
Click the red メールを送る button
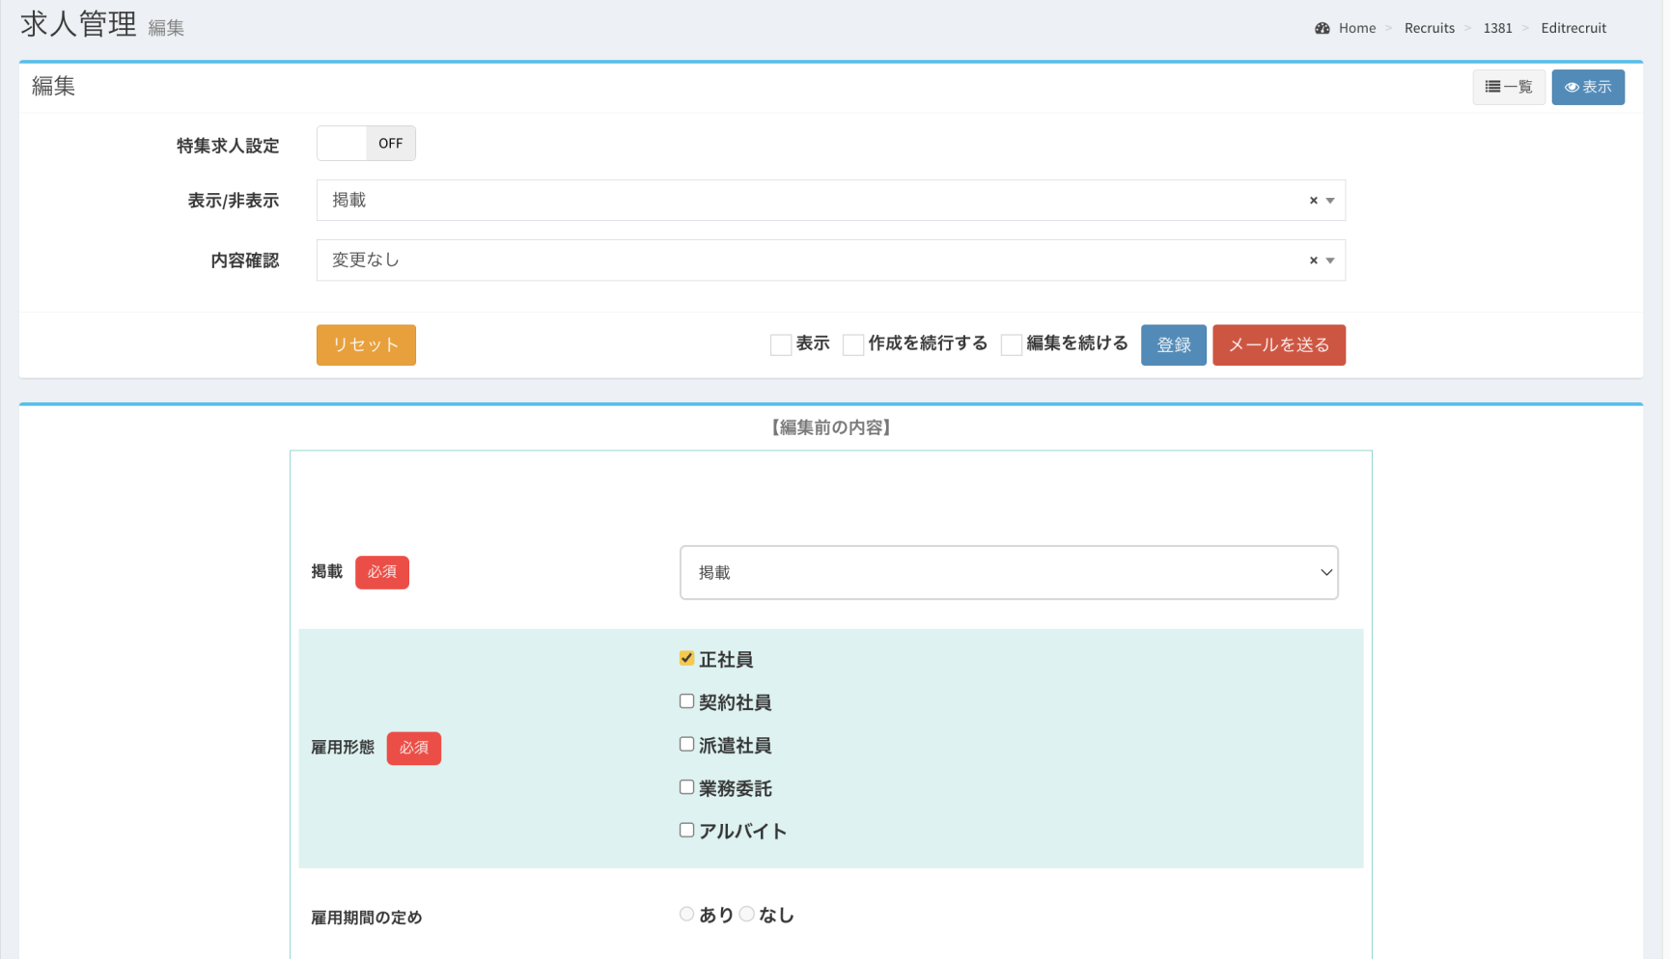point(1278,344)
